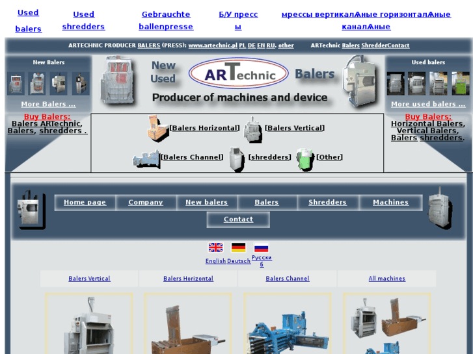Click fourth New Balers thumbnail

click(81, 83)
